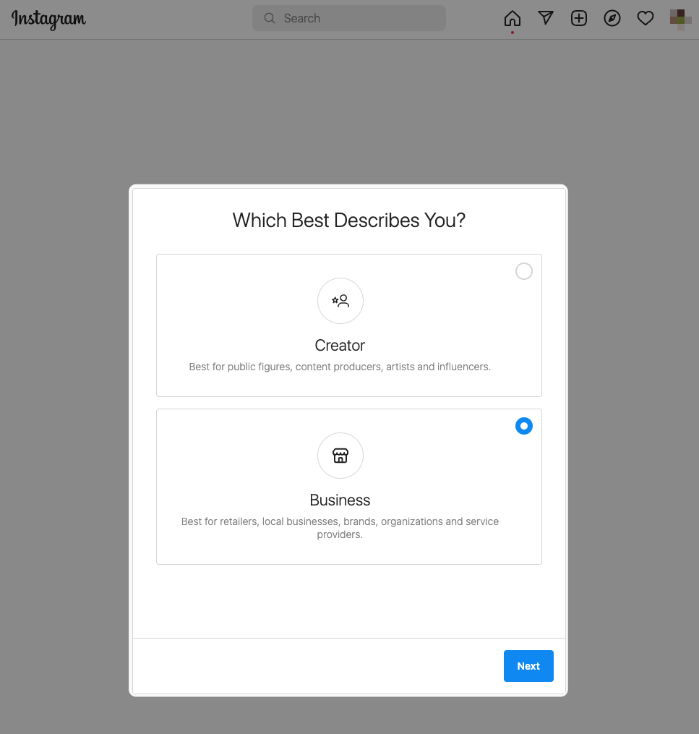The height and width of the screenshot is (734, 699).
Task: Click the New Post plus icon
Action: pyautogui.click(x=579, y=19)
